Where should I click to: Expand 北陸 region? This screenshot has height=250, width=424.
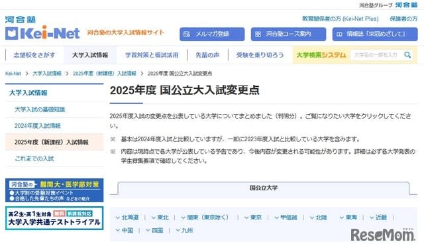coord(318,218)
